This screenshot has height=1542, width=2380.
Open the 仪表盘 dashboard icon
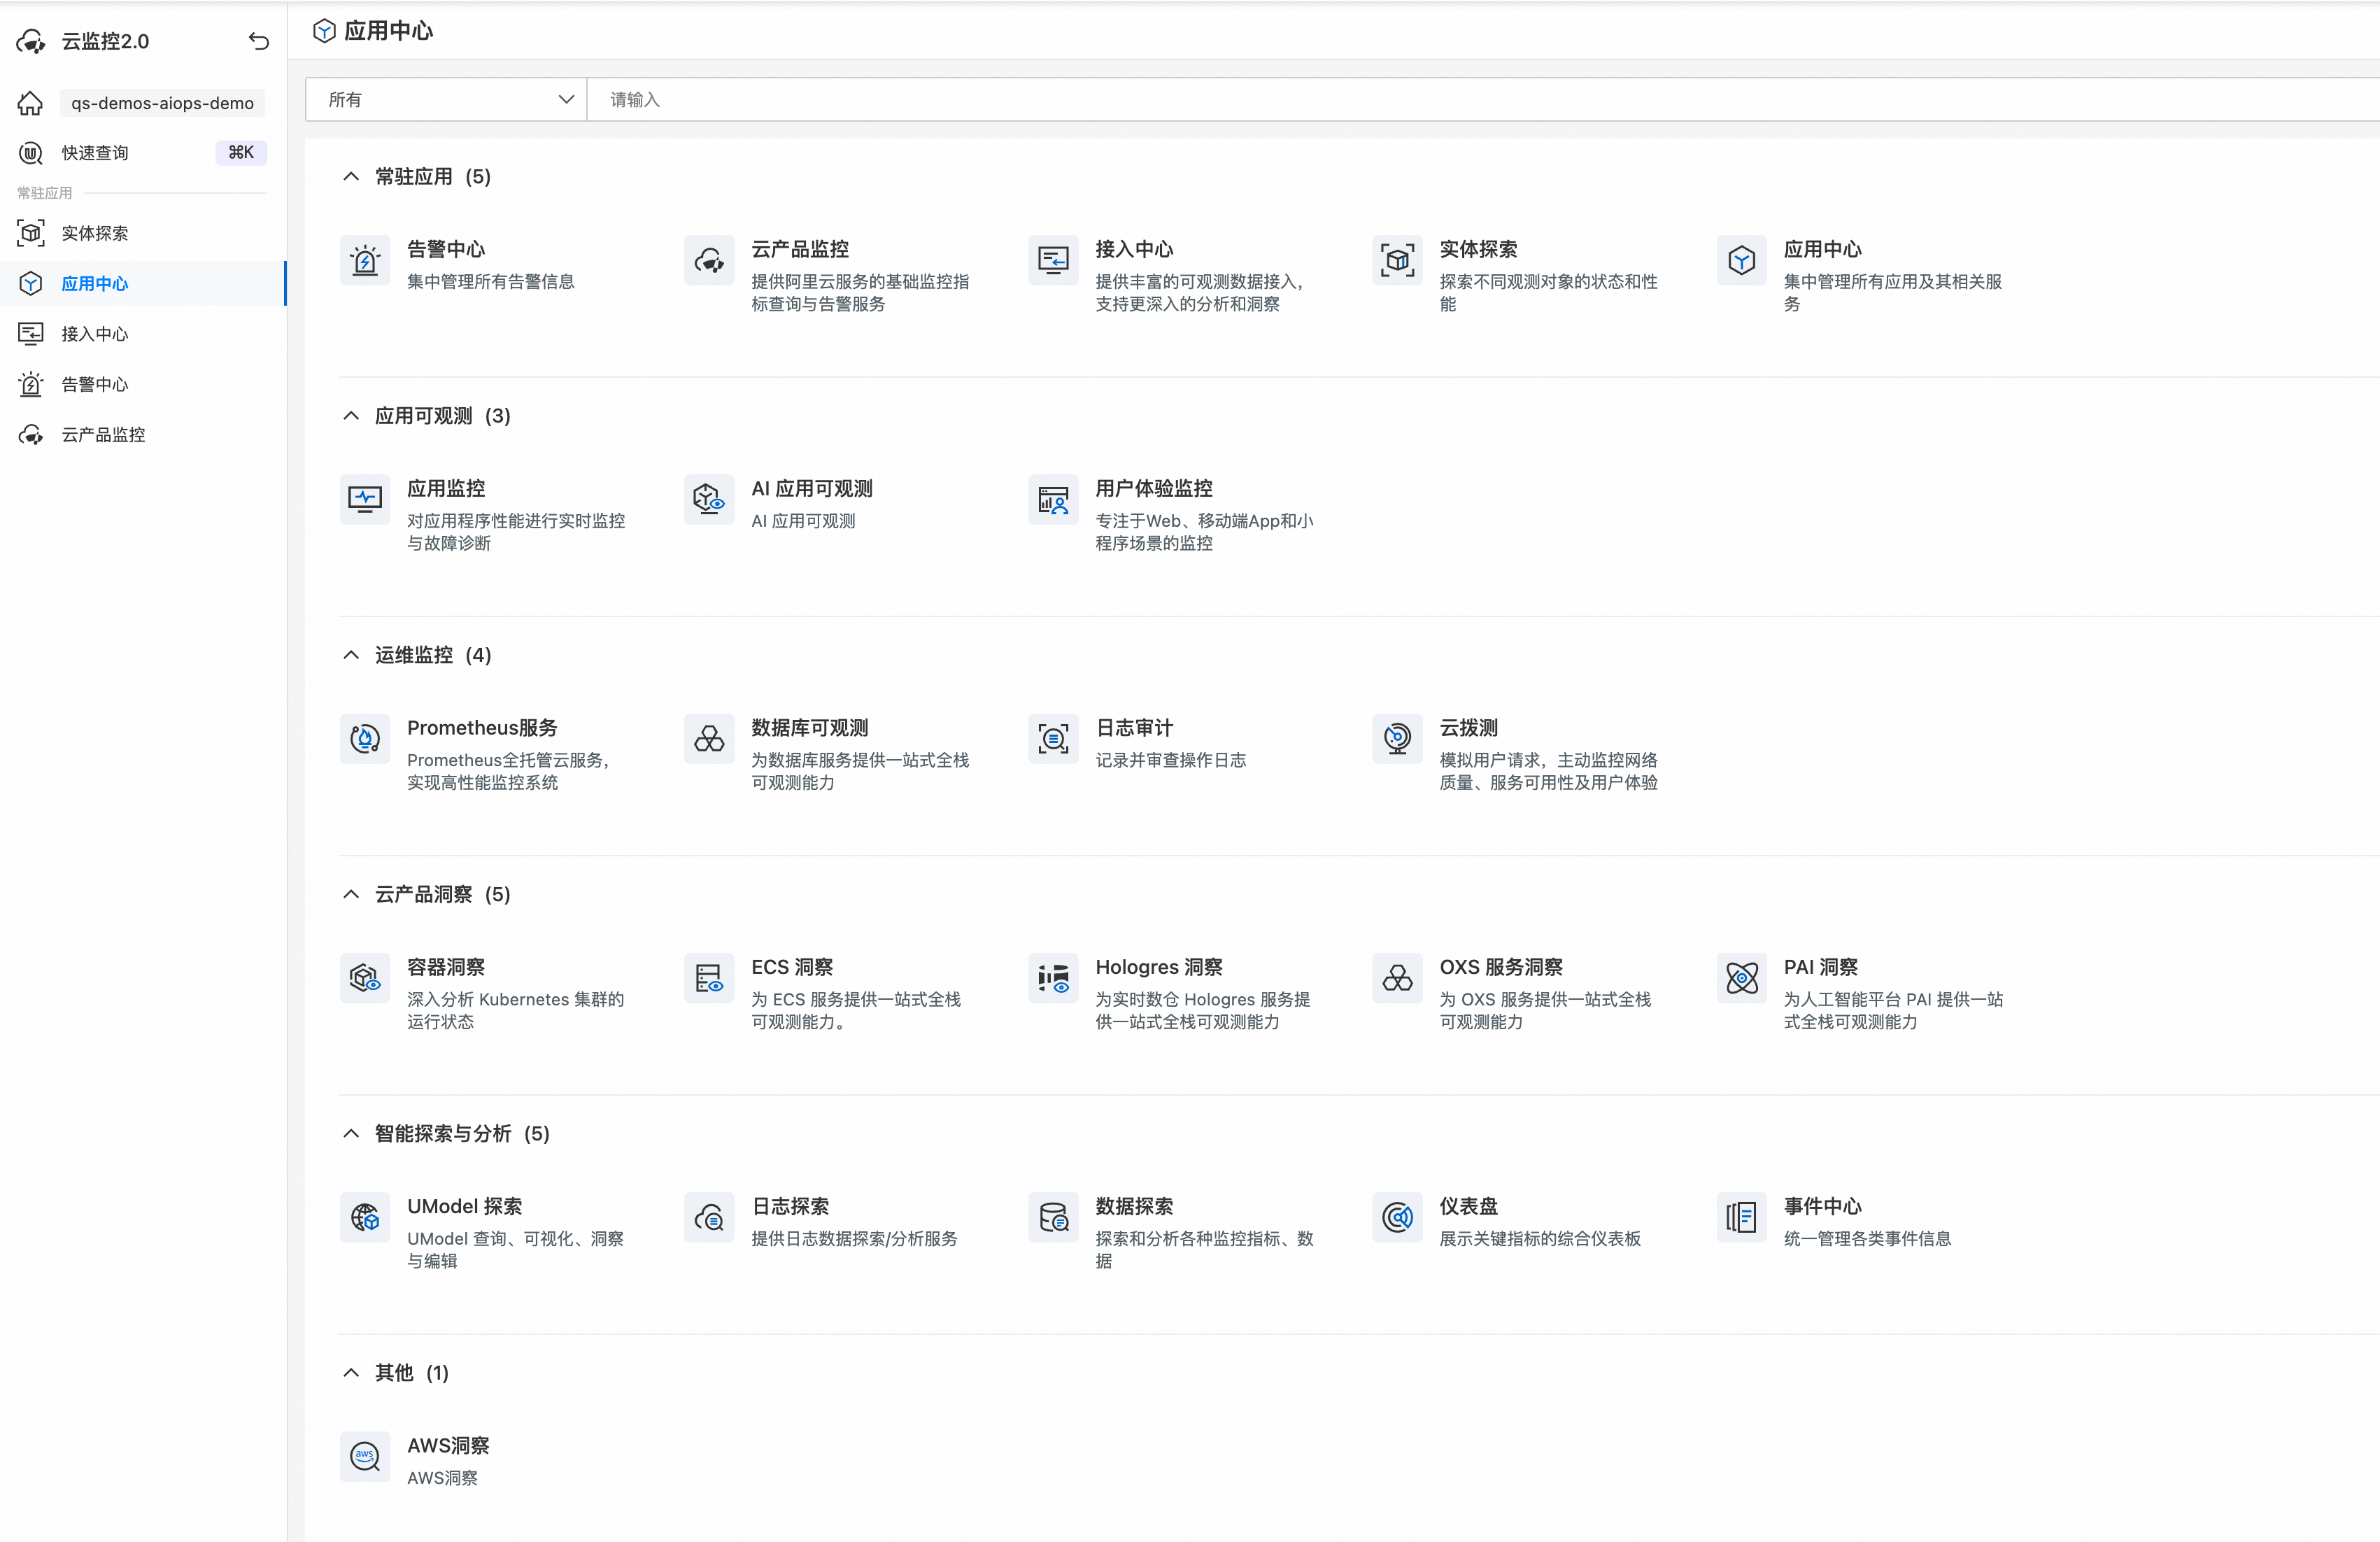(x=1397, y=1217)
